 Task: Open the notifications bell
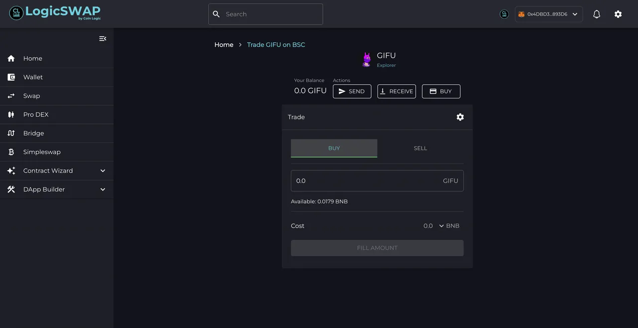click(597, 14)
